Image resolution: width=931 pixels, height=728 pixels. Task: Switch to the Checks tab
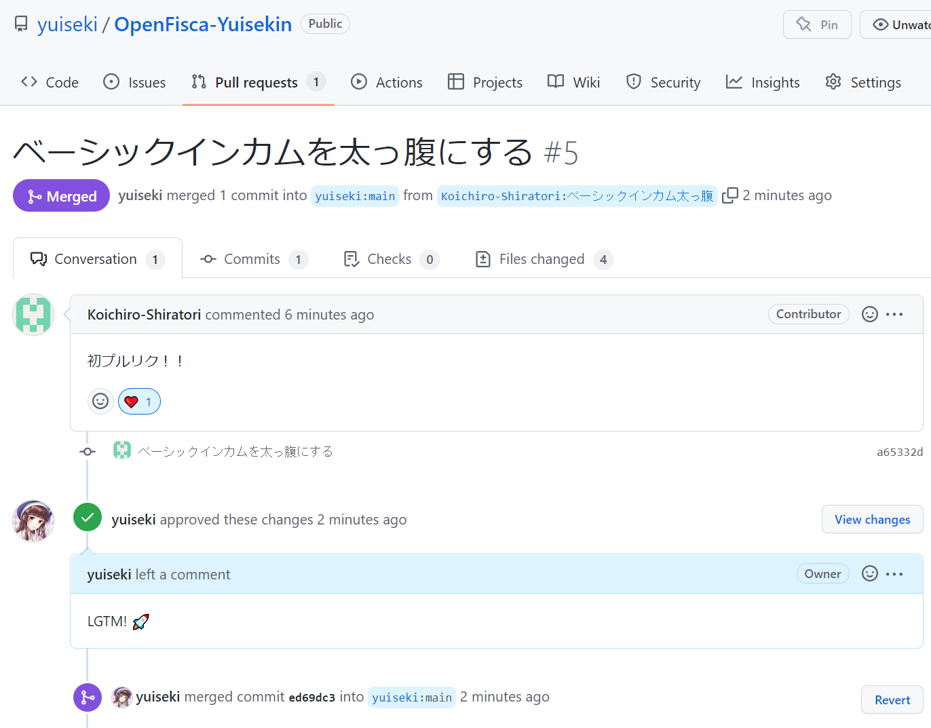[392, 259]
